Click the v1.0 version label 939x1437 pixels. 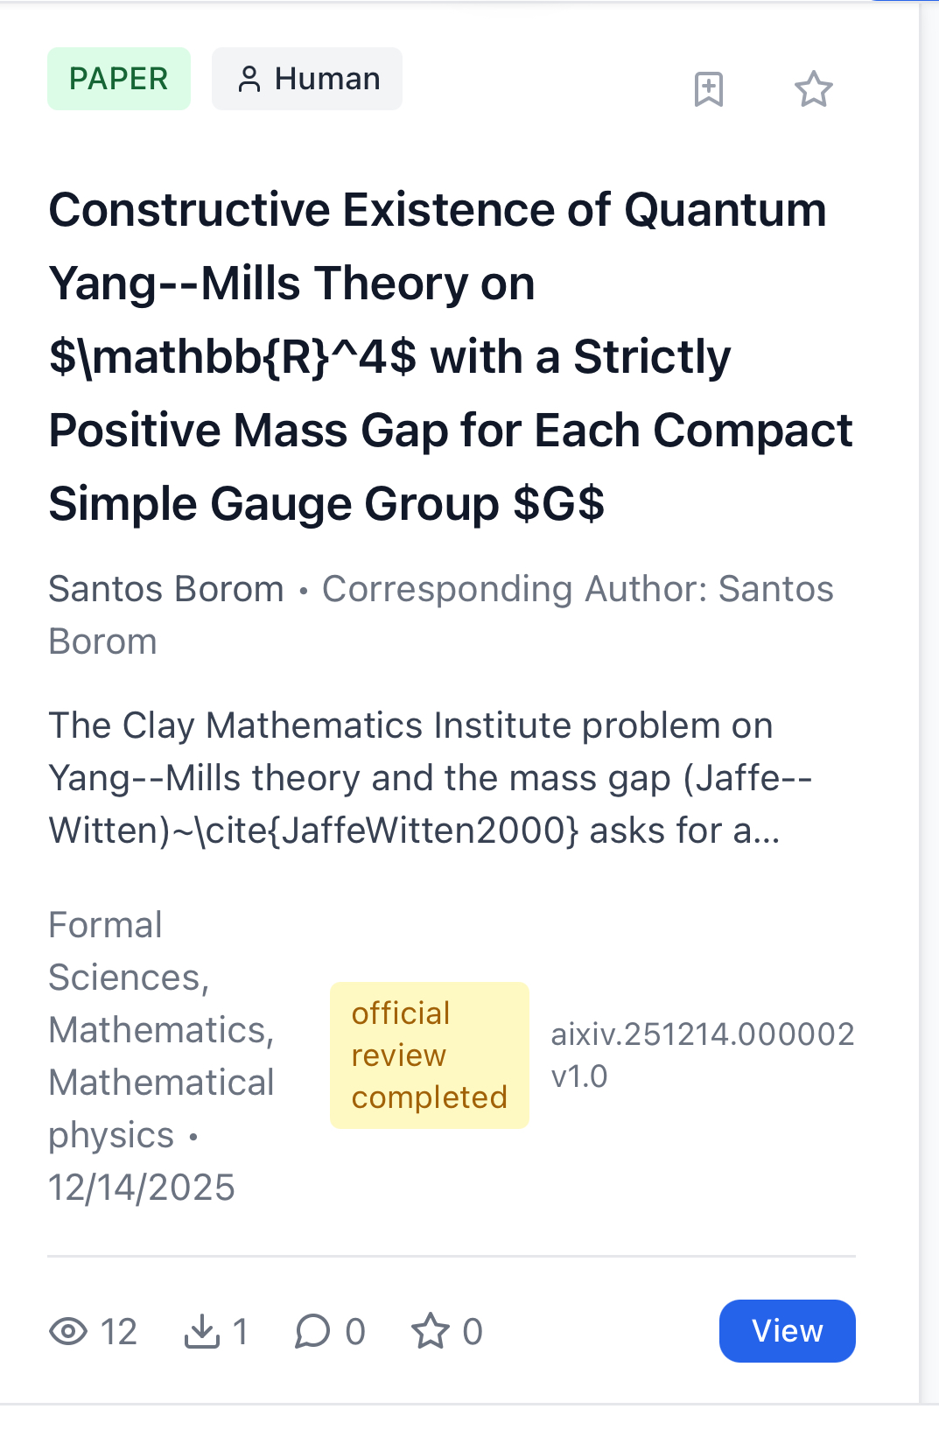(579, 1076)
